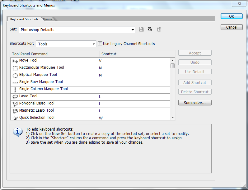Switch to the Menus tab
The height and width of the screenshot is (190, 248).
47,19
